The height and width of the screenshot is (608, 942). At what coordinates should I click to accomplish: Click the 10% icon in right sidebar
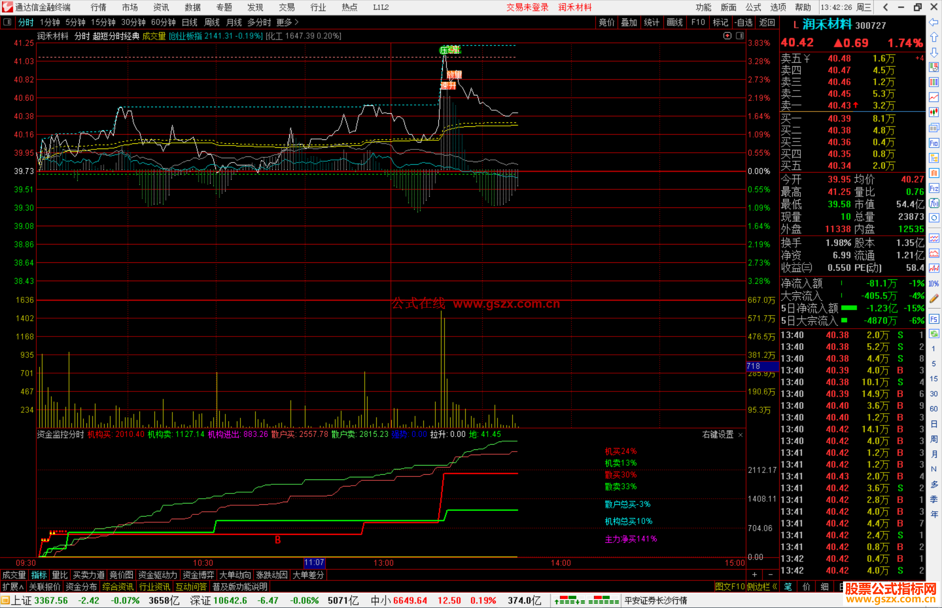tap(934, 284)
